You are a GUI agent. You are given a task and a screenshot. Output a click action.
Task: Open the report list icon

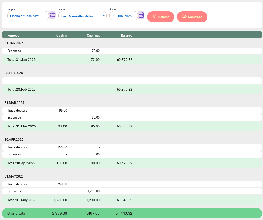[x=52, y=15]
